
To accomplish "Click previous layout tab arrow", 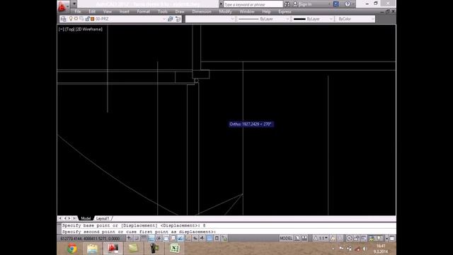I will pos(64,218).
